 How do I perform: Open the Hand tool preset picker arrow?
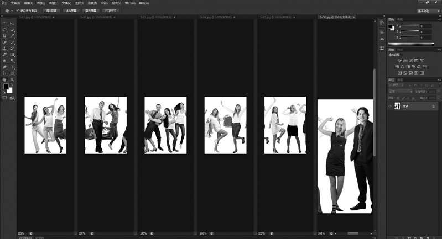[x=12, y=10]
